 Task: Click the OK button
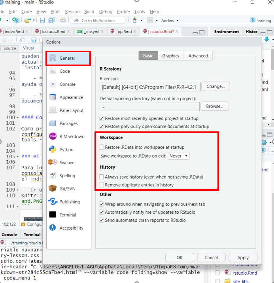tap(180, 258)
